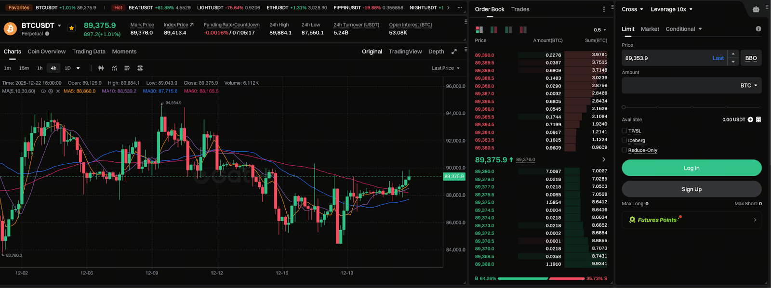The image size is (771, 288).
Task: Open the Favorites ticker tag
Action: pyautogui.click(x=19, y=8)
